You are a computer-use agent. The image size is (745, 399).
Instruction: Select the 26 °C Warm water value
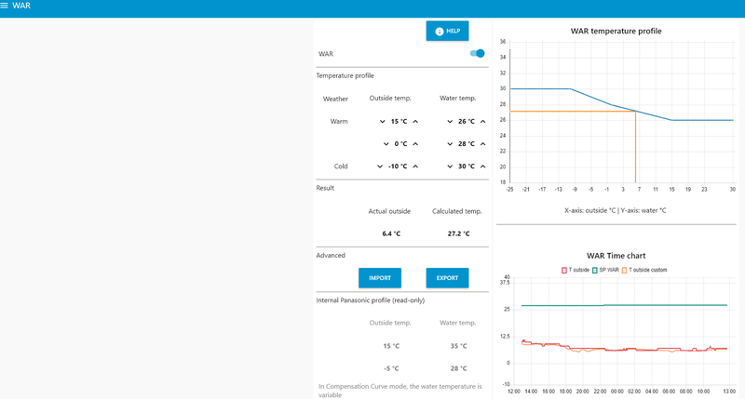(467, 122)
